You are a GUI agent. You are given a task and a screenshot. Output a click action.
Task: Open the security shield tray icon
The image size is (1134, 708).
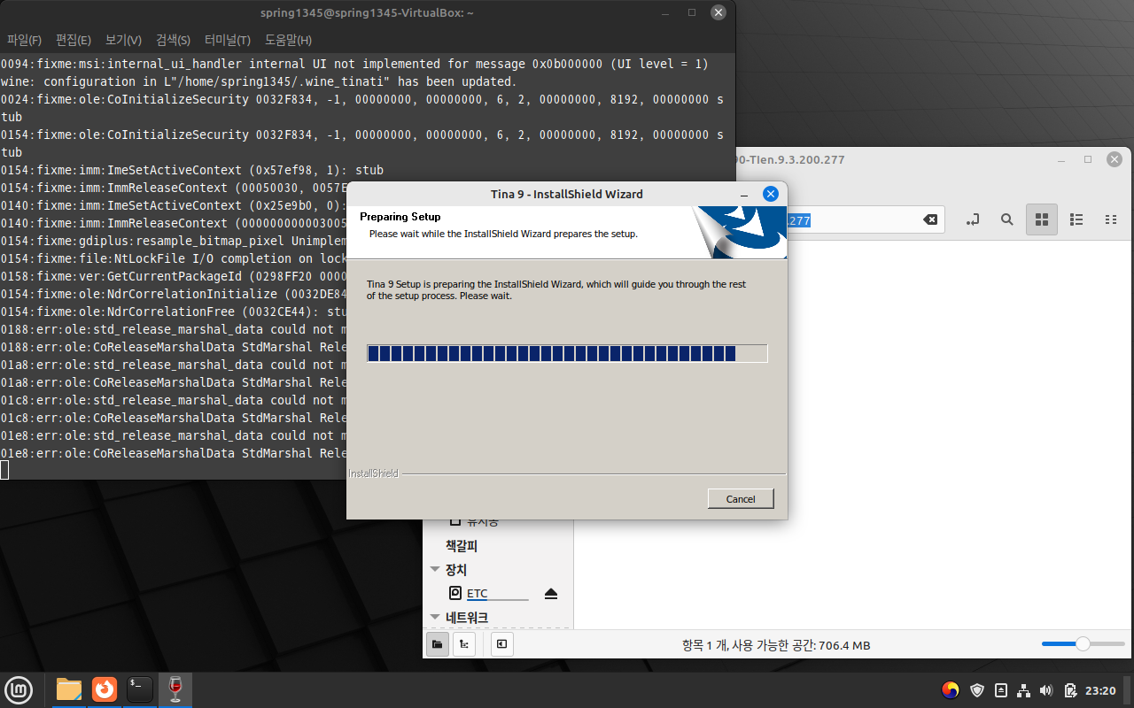tap(977, 690)
